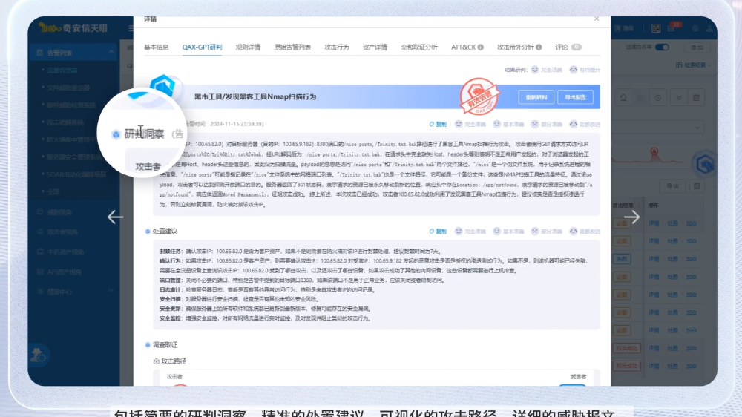The height and width of the screenshot is (417, 742).
Task: Click the info icon next to ATT&CK
Action: click(481, 47)
